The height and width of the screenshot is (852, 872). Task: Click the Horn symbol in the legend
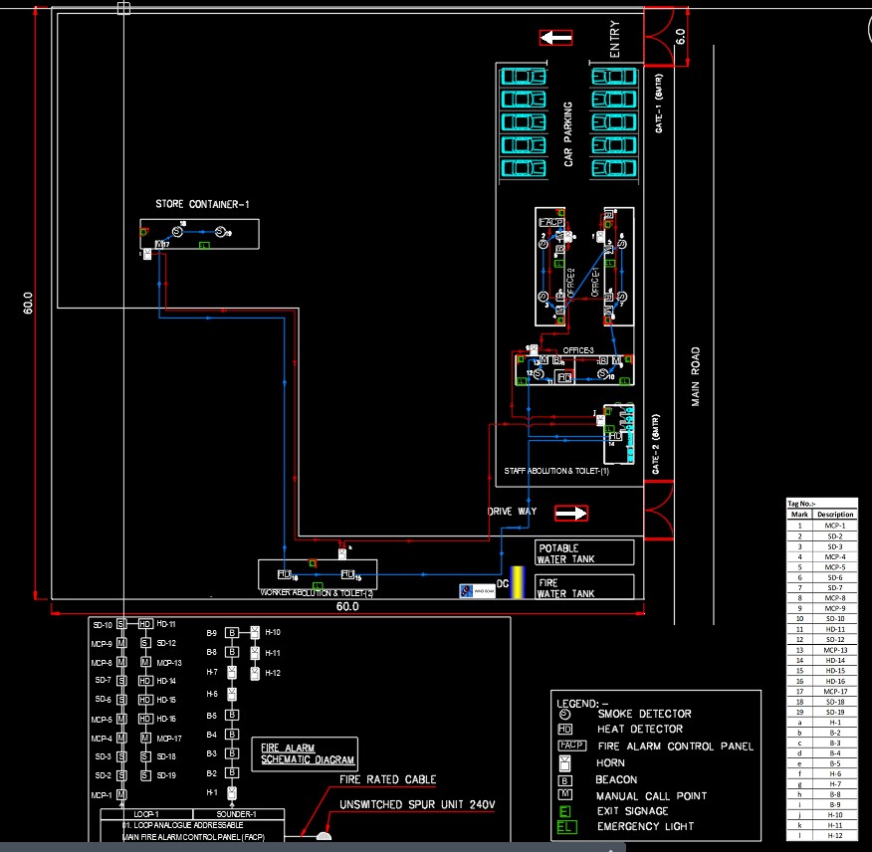(x=565, y=763)
